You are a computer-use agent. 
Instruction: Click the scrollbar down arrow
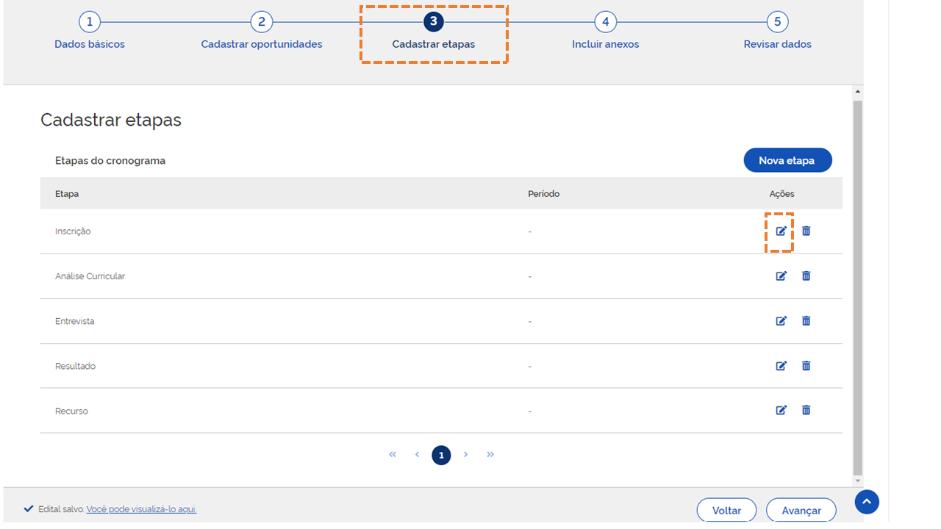(x=858, y=481)
